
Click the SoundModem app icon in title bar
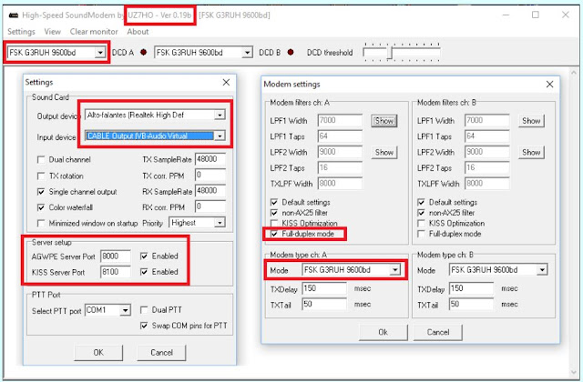click(x=14, y=15)
